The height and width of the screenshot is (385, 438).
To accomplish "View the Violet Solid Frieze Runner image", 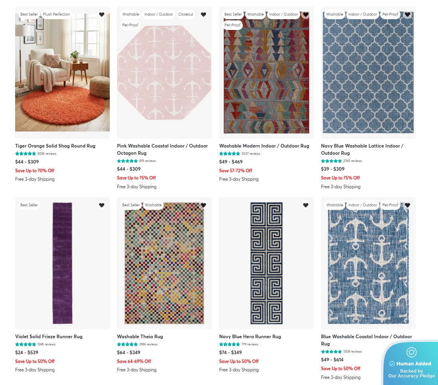I will 62,263.
